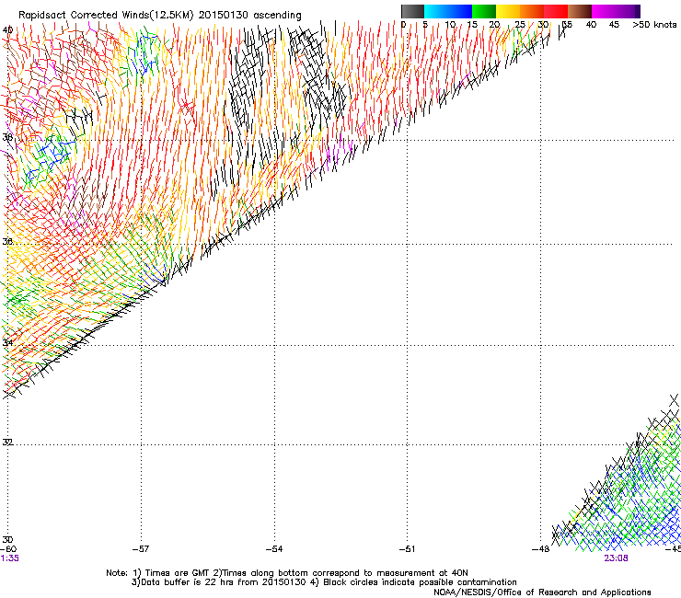The height and width of the screenshot is (598, 681).
Task: Click the brown 35-40 knots legend segment
Action: [580, 11]
